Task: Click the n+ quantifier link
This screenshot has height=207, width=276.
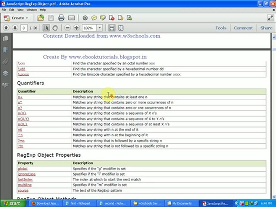Action: [20, 97]
